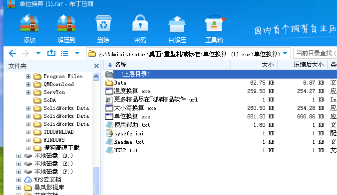Select 温度换算.exe file icon
The width and height of the screenshot is (337, 195).
(x=109, y=91)
